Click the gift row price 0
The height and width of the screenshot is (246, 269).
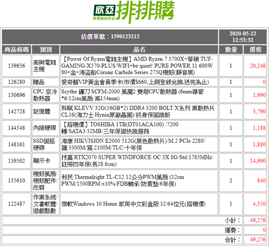point(264,82)
